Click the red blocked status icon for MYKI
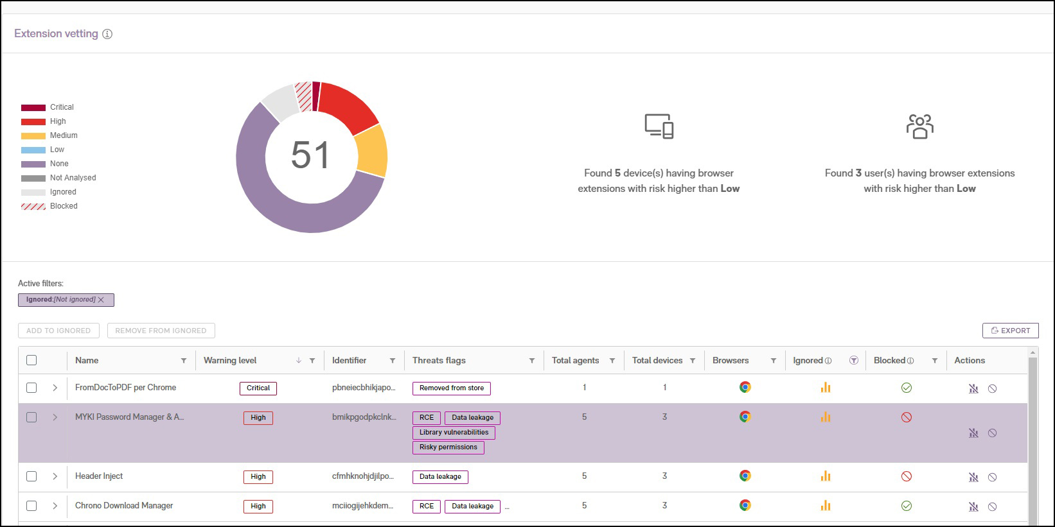The height and width of the screenshot is (527, 1055). click(906, 417)
